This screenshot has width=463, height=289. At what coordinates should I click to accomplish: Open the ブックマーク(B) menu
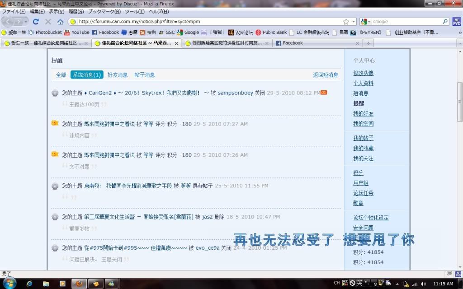pos(104,11)
